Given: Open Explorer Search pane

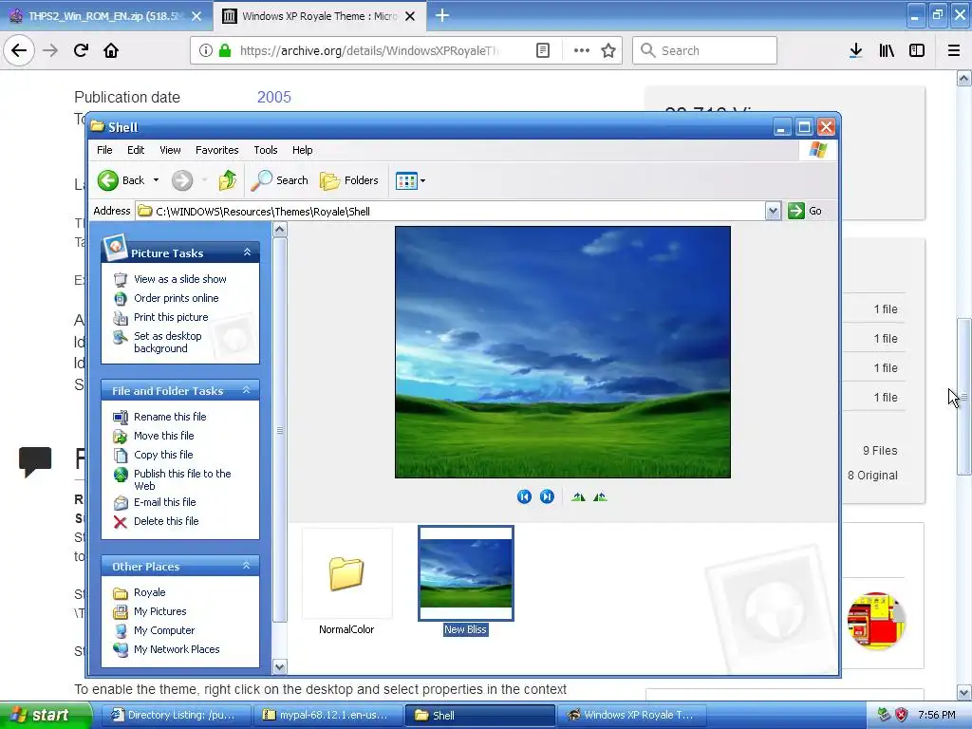Looking at the screenshot, I should coord(280,180).
